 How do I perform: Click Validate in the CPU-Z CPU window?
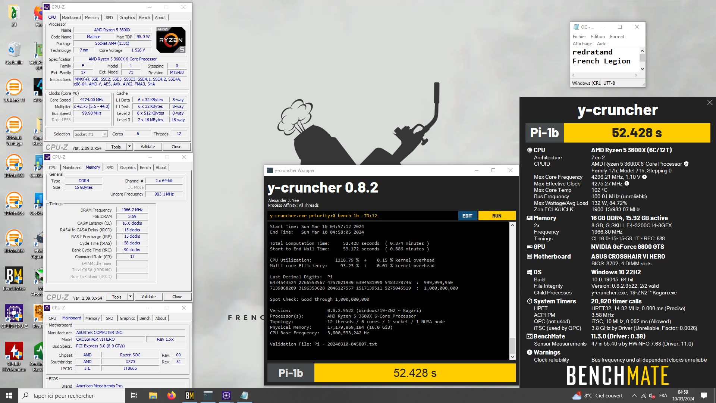pyautogui.click(x=148, y=147)
